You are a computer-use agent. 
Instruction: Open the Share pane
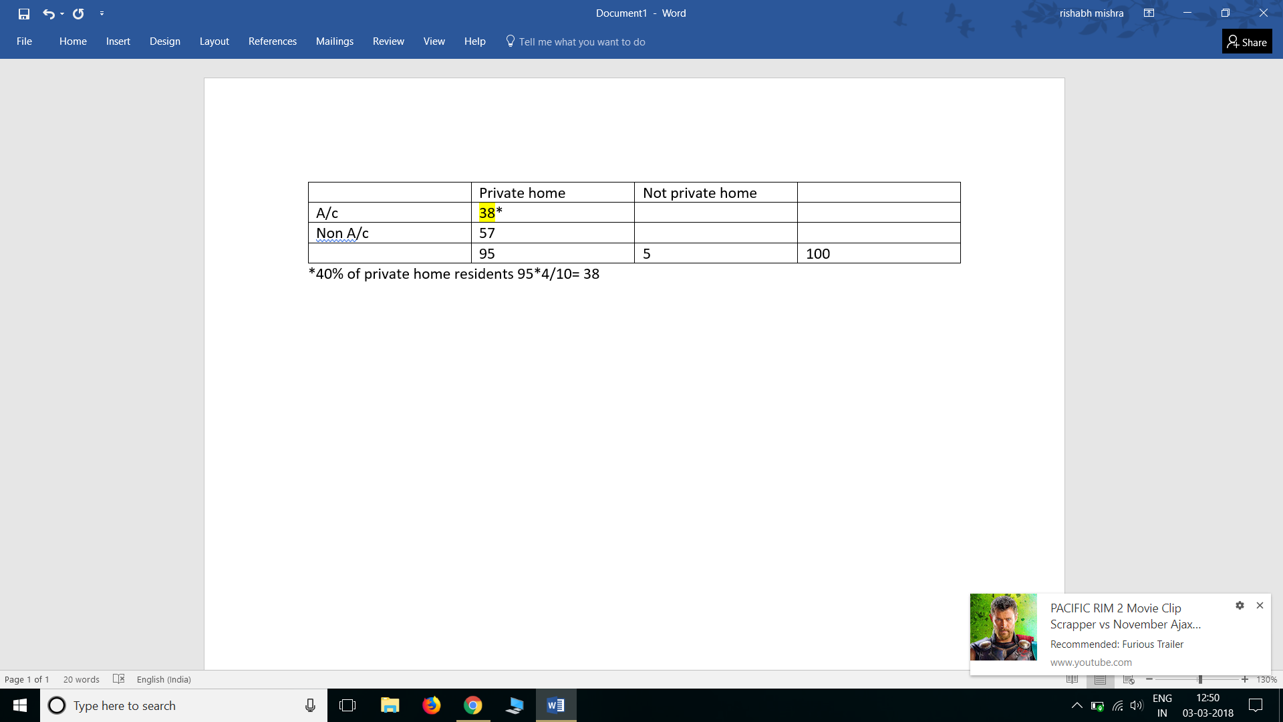1246,41
